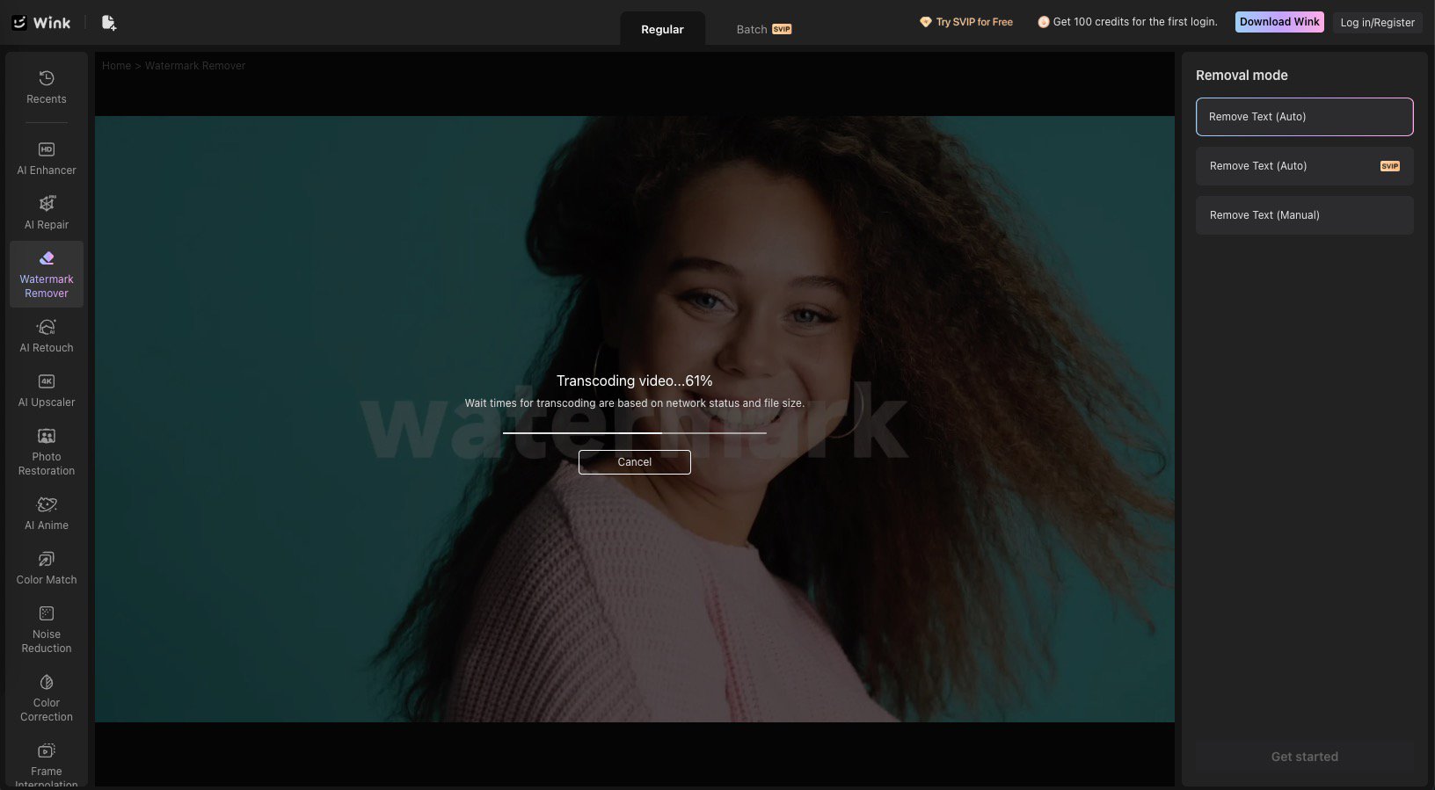Open Log in/Register
This screenshot has height=790, width=1435.
1377,23
